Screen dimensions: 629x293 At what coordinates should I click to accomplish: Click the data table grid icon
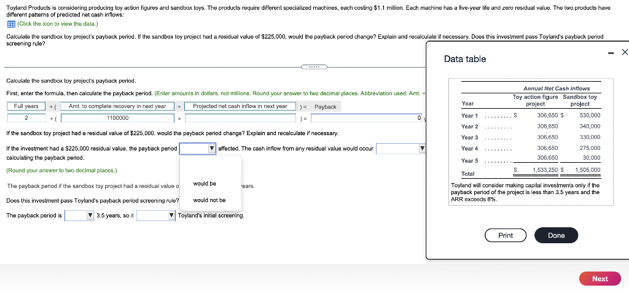(x=11, y=24)
